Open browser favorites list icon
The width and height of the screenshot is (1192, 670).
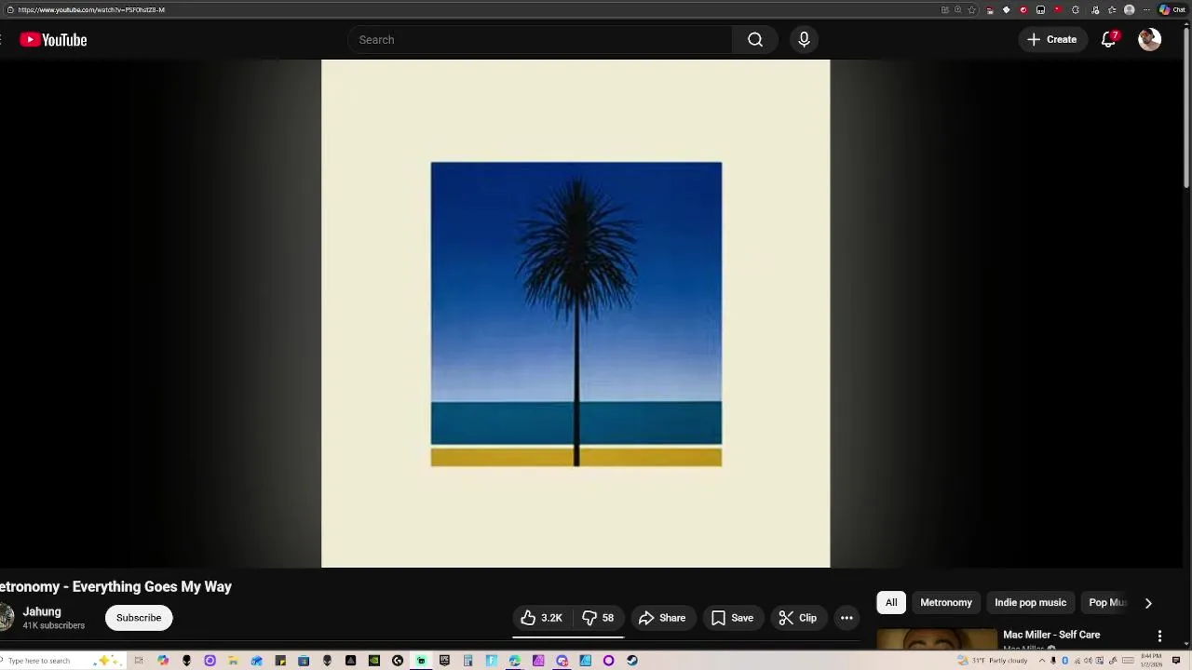pos(1112,9)
